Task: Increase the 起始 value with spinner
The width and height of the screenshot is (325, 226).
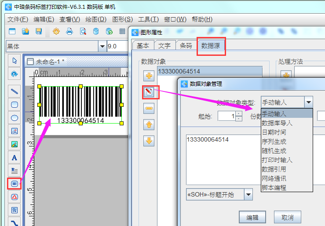Action: [x=239, y=114]
